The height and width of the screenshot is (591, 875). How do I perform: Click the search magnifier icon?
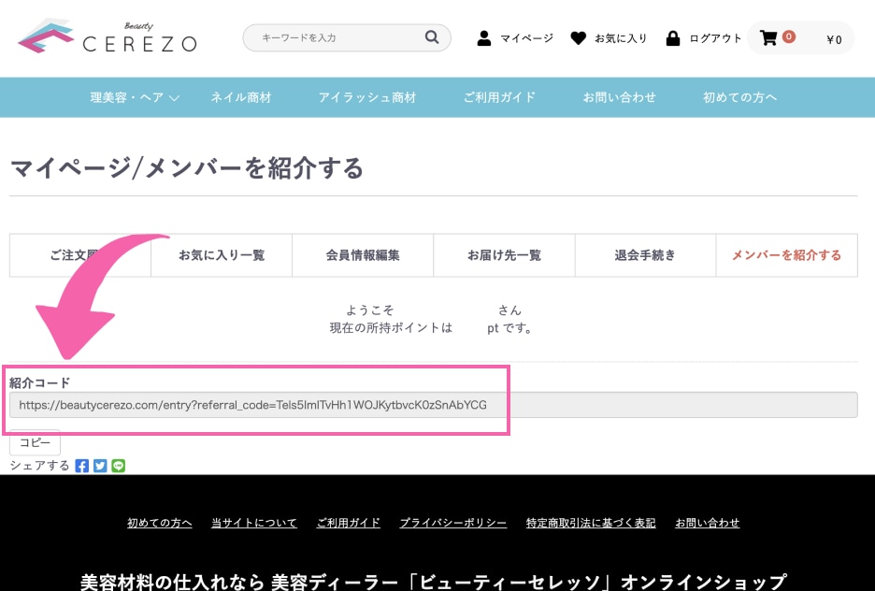click(431, 36)
